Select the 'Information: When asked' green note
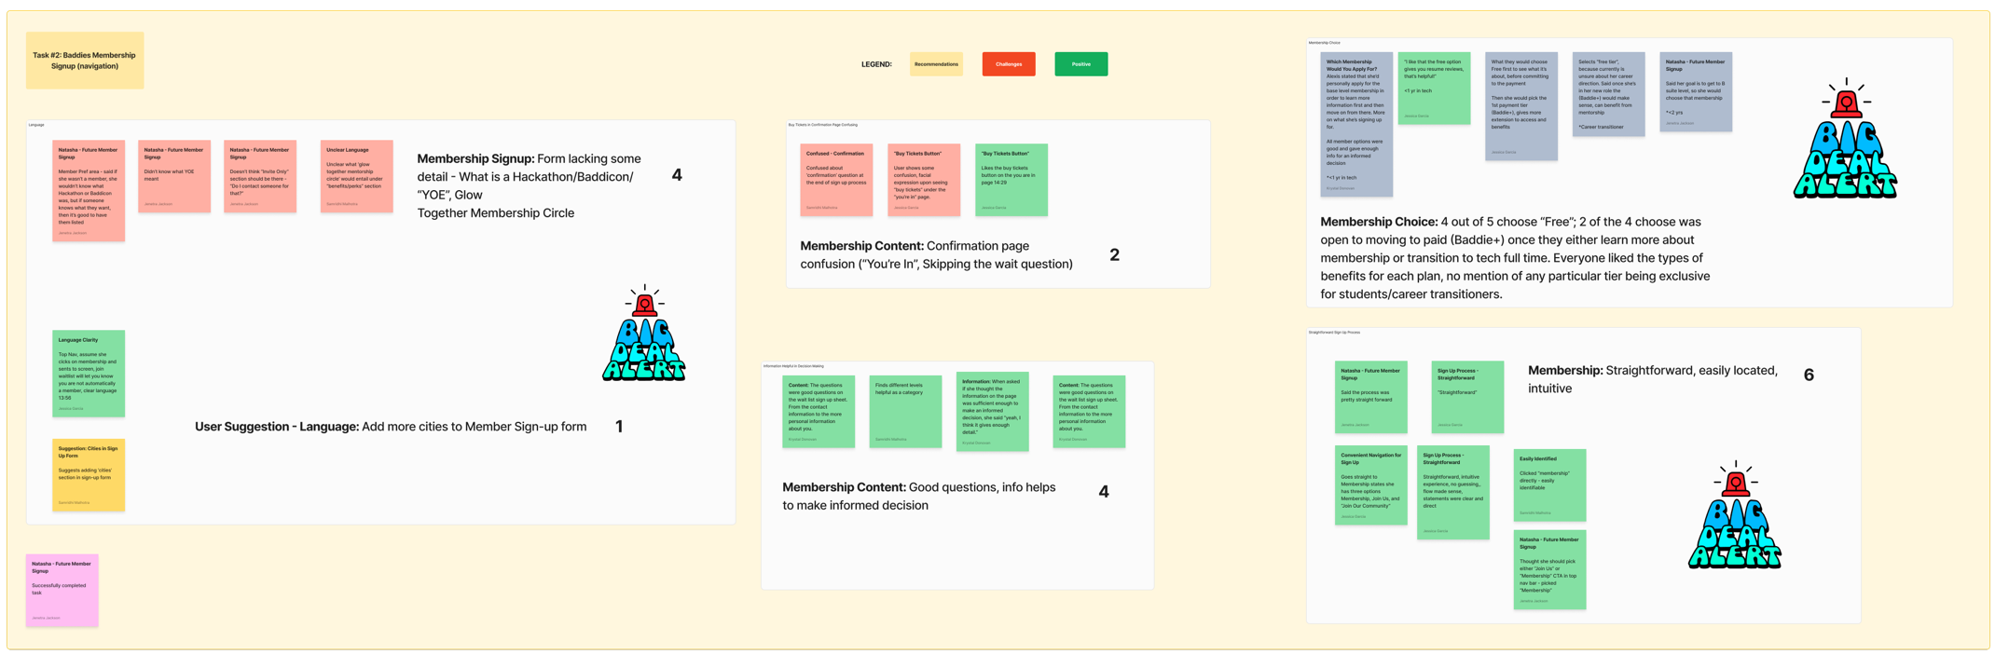This screenshot has height=655, width=1995. click(x=993, y=414)
